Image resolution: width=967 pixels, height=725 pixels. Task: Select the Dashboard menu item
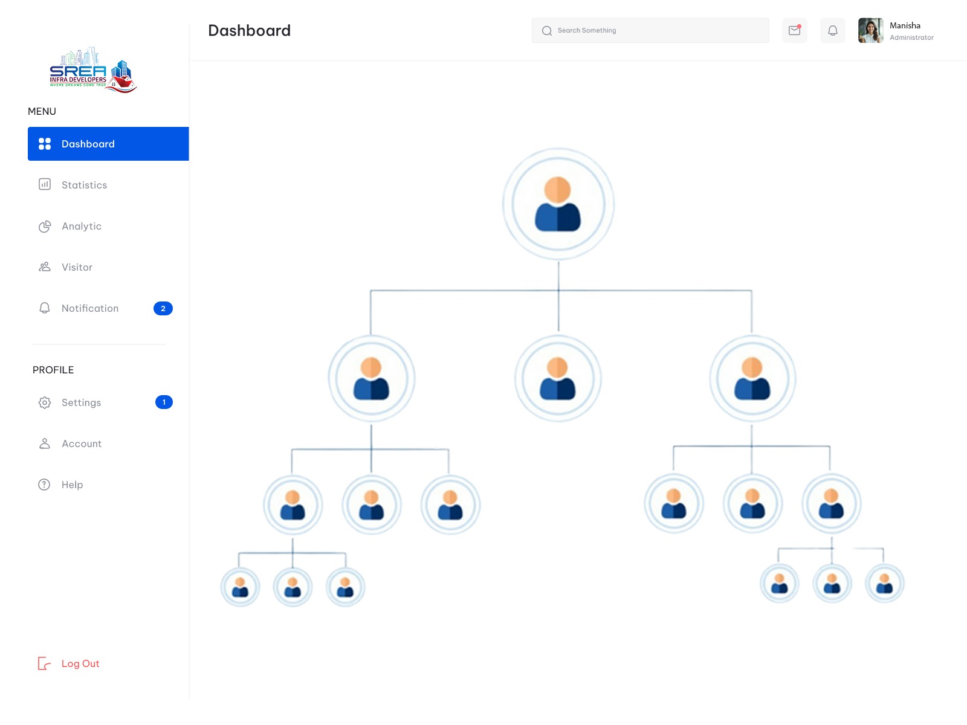pos(108,144)
